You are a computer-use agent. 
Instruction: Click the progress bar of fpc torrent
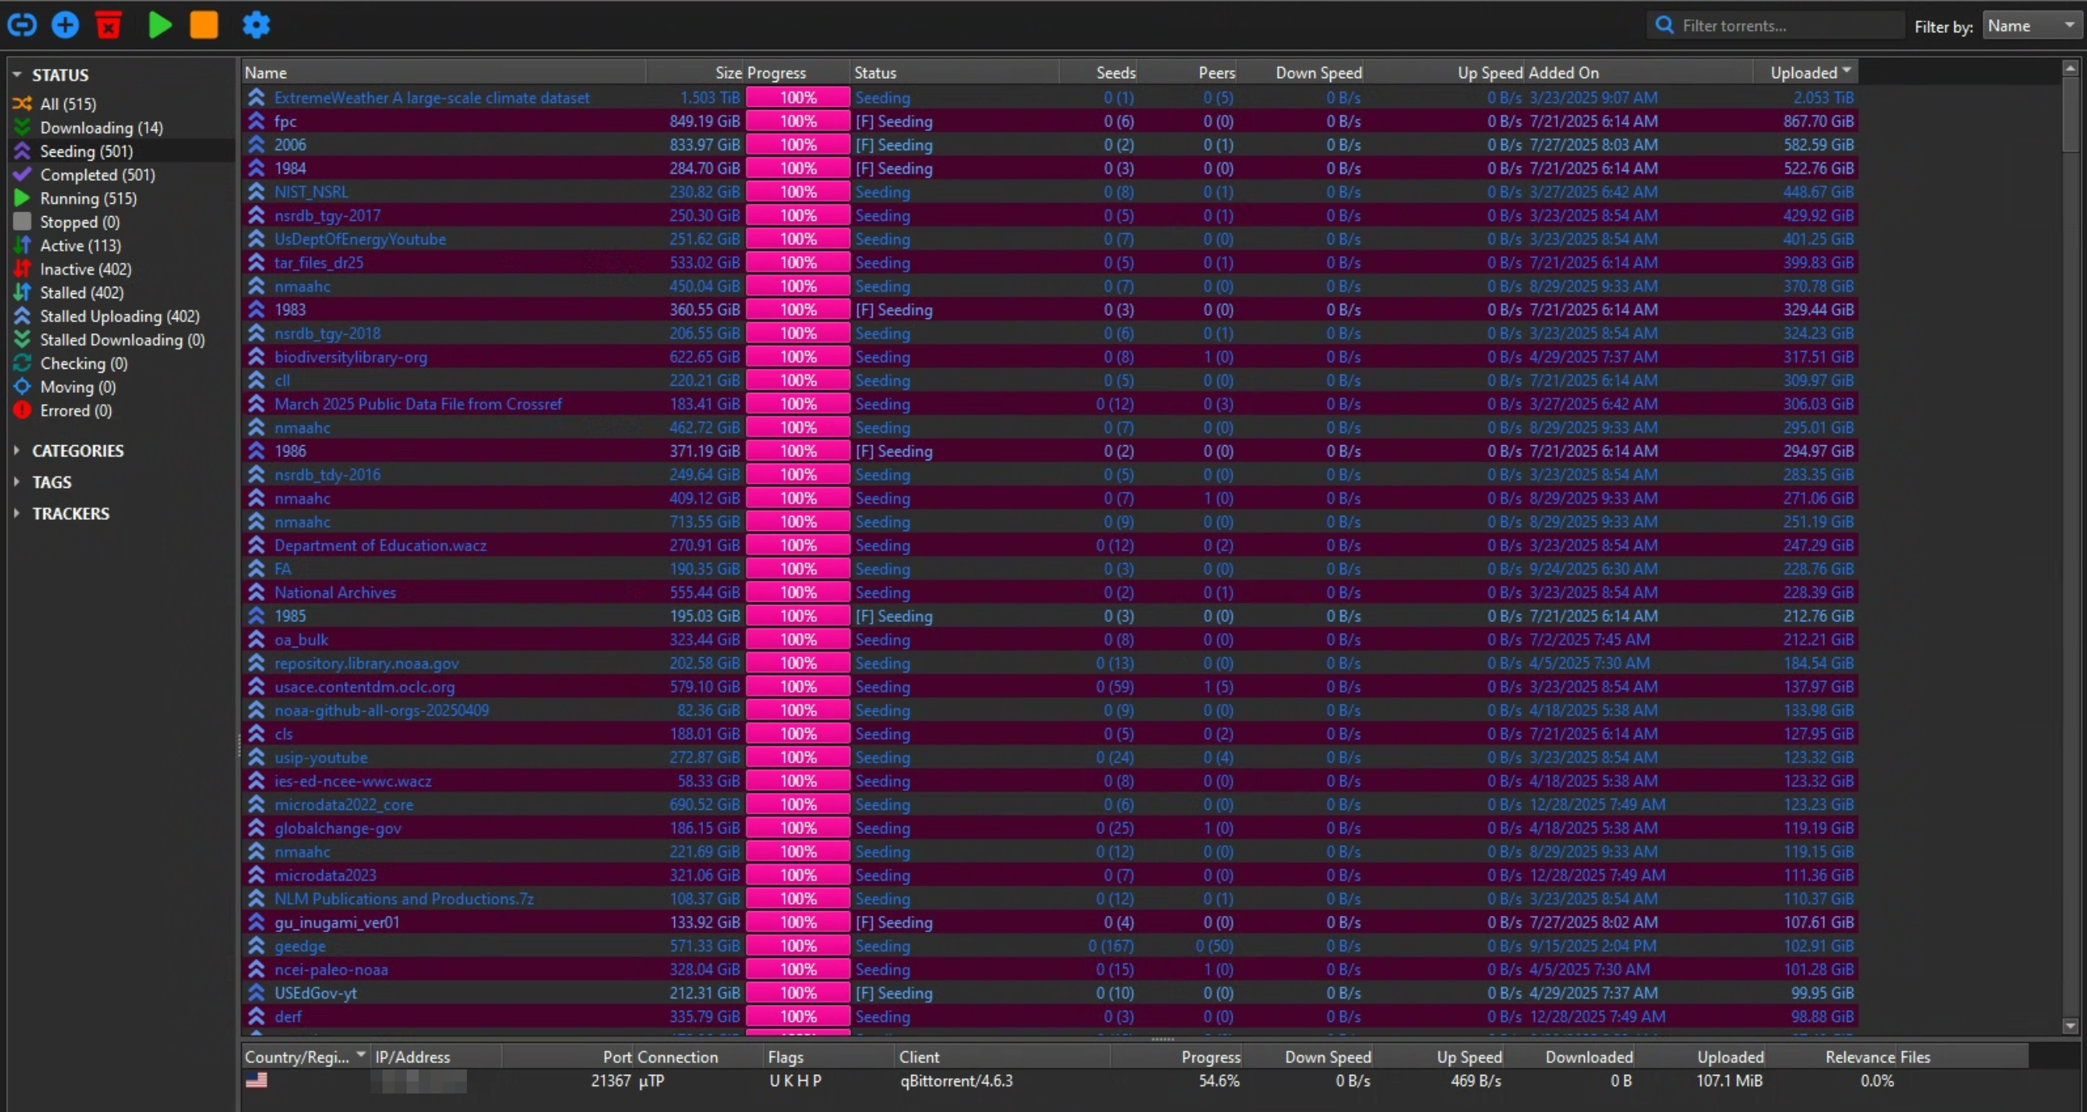(797, 121)
